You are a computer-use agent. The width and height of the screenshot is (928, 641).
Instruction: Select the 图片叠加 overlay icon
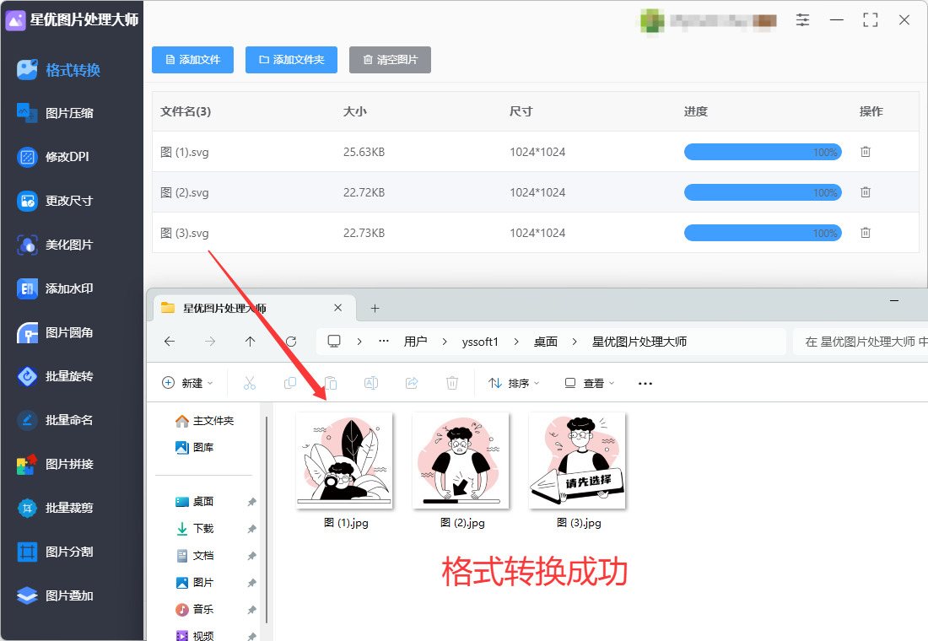27,595
